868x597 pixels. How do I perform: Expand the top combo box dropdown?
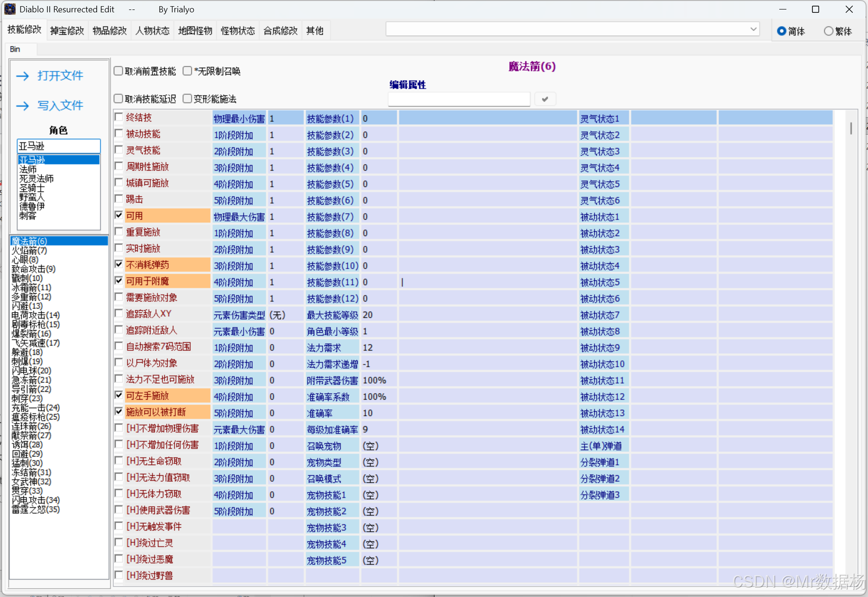(x=753, y=29)
